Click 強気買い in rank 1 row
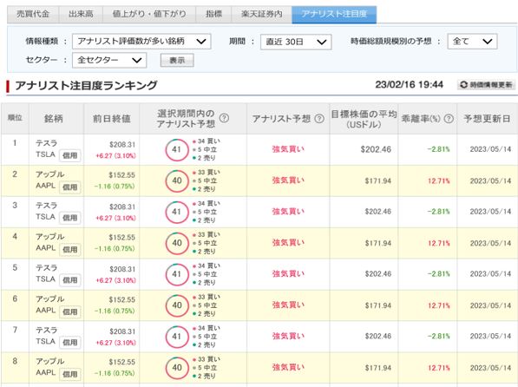518x387 pixels. click(x=288, y=149)
